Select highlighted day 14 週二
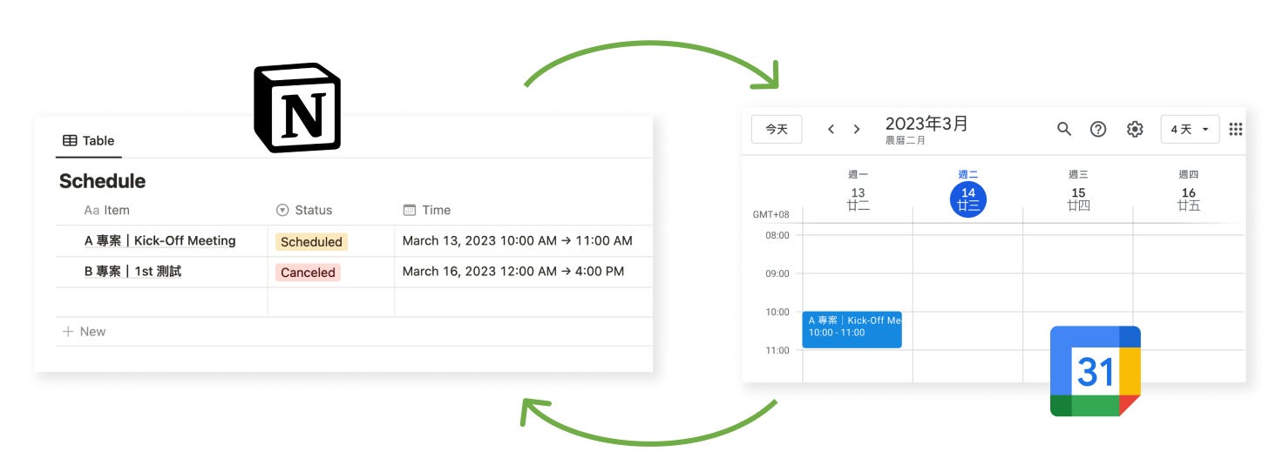This screenshot has width=1276, height=472. (967, 199)
